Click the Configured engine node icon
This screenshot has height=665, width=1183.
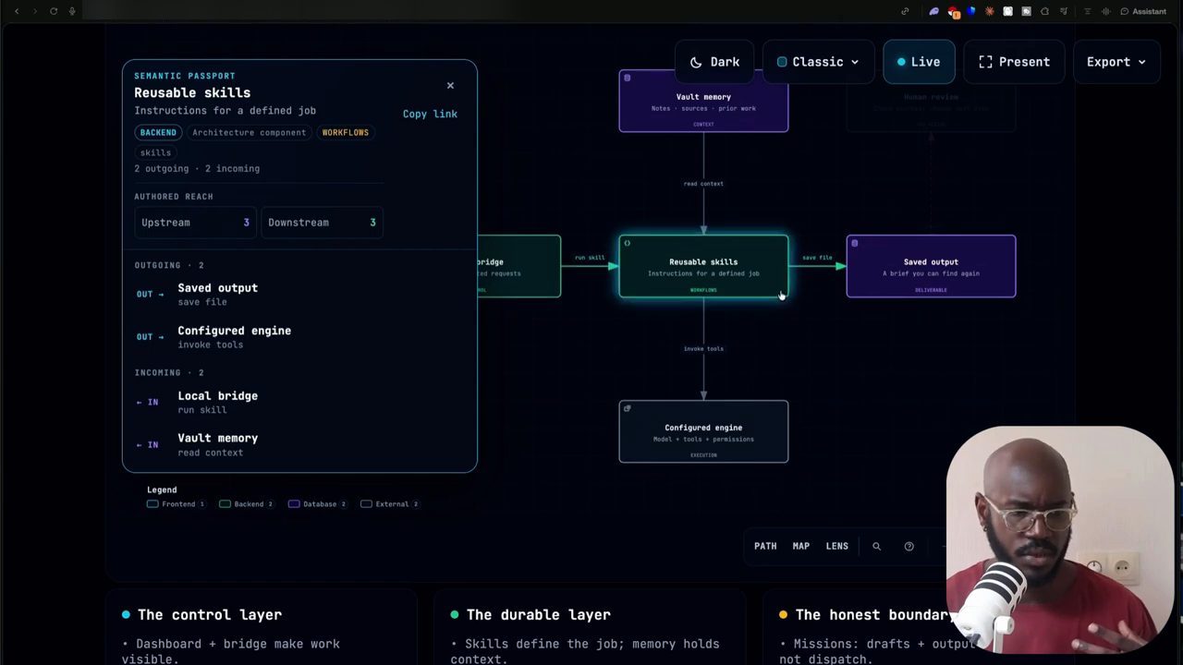628,408
